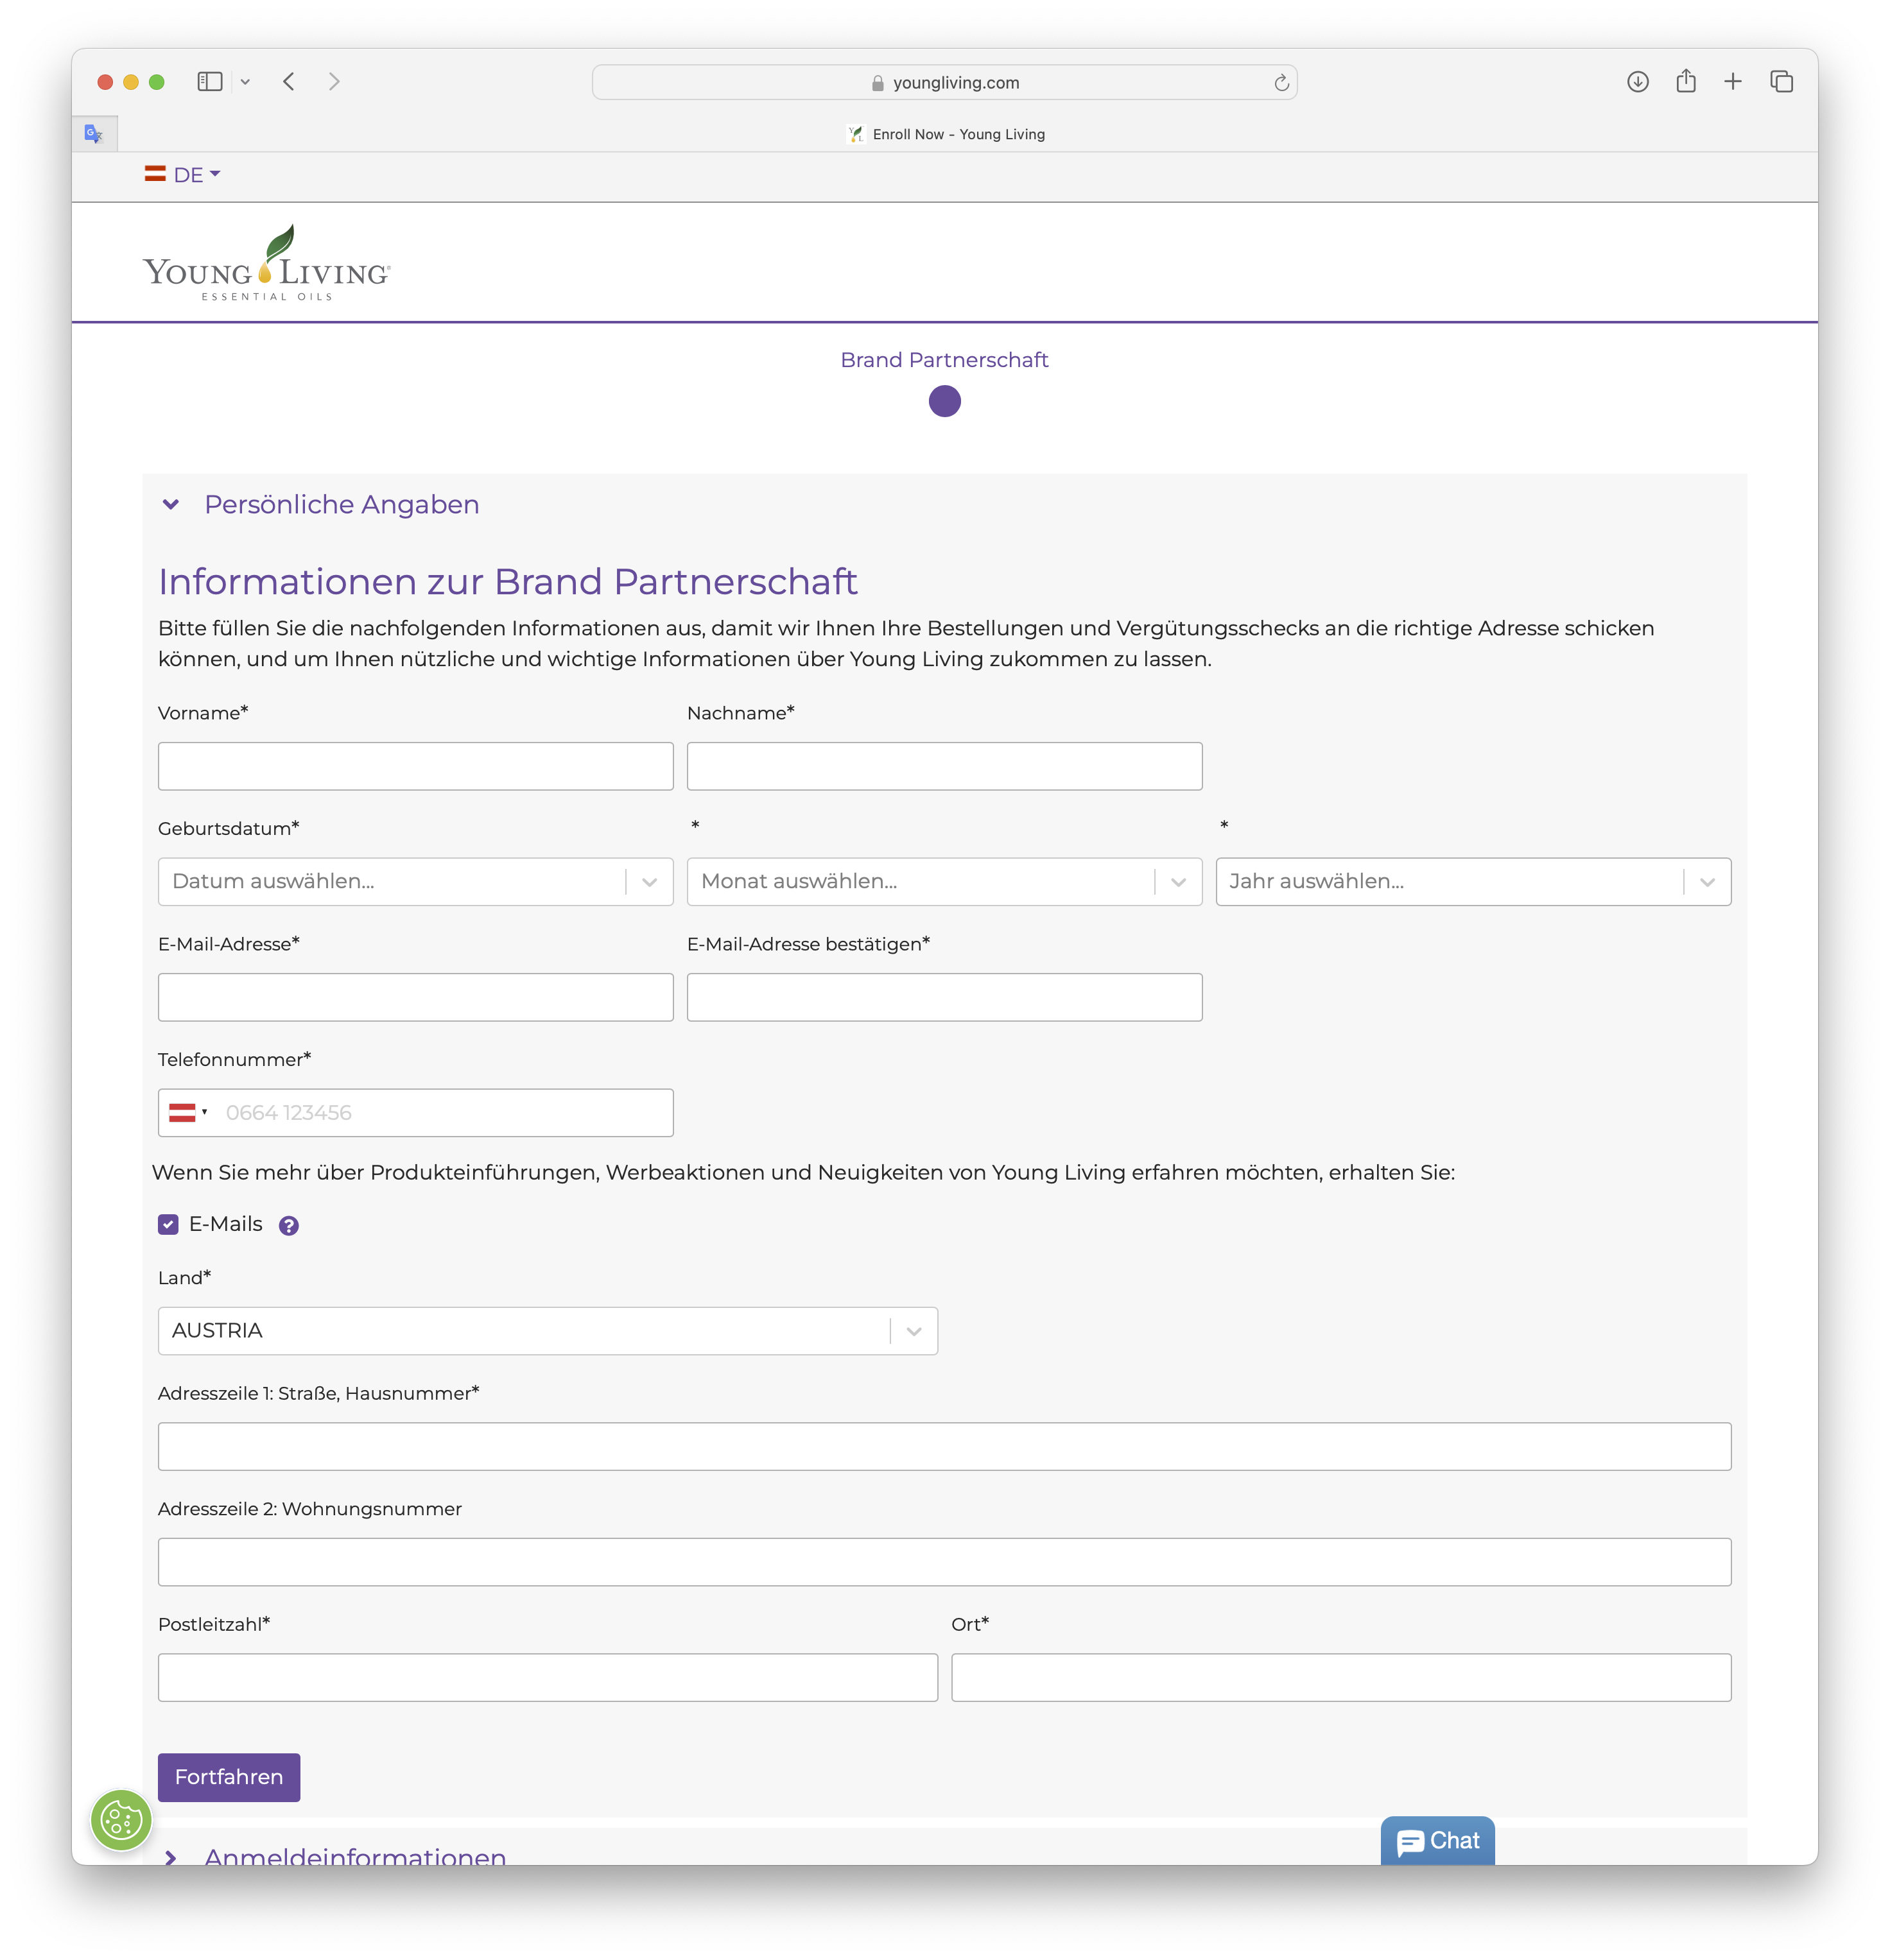Click the Google Translate extension icon

pos(94,133)
